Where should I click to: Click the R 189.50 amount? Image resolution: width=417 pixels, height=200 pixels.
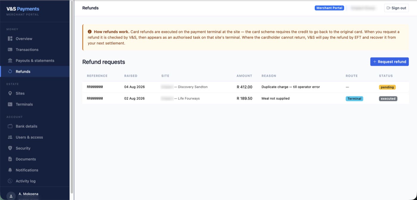click(244, 98)
